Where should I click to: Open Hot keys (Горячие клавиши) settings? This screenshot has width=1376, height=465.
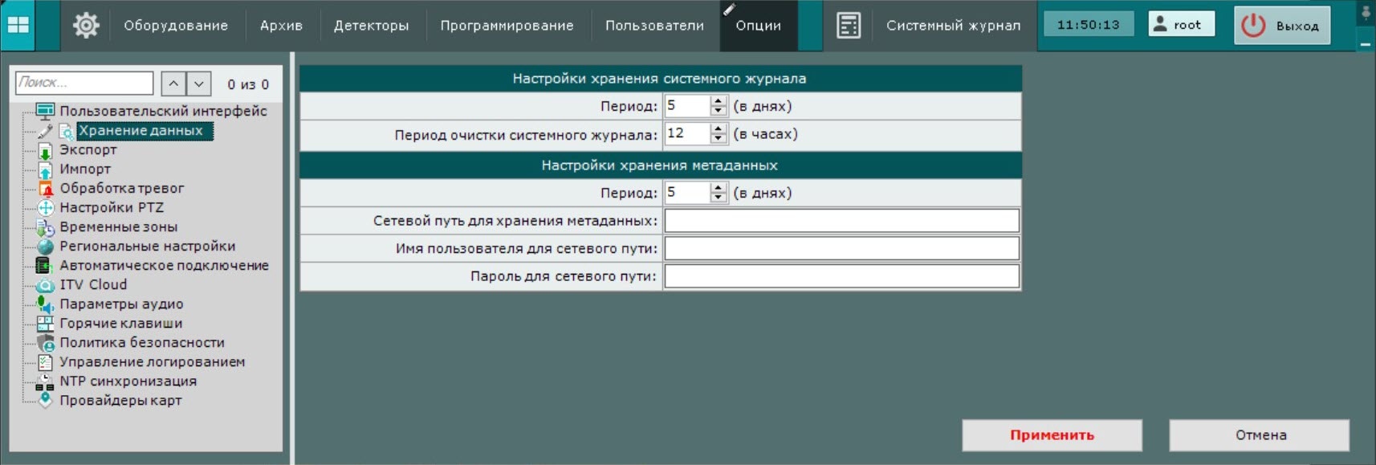point(120,324)
